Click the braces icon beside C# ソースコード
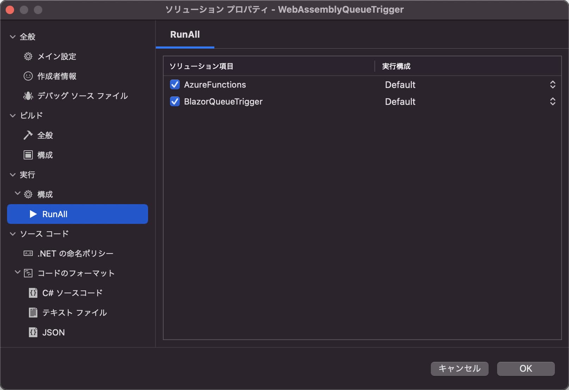The image size is (569, 390). tap(33, 293)
